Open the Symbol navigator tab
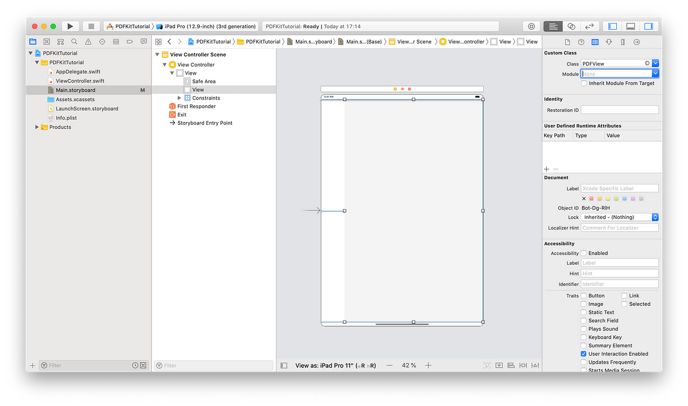Viewport: 688px width, 406px height. pos(60,41)
